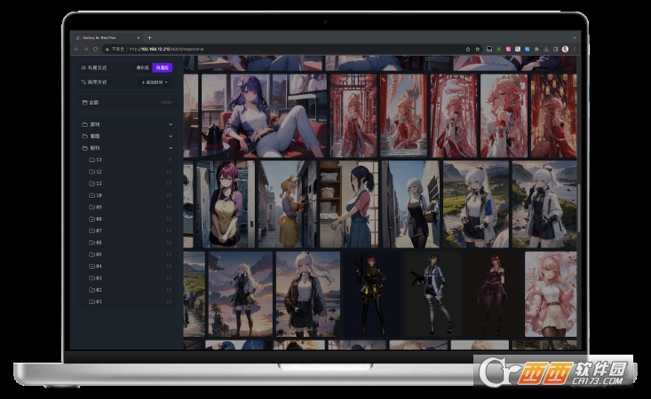Open subfolder 09
The width and height of the screenshot is (651, 399).
point(131,207)
